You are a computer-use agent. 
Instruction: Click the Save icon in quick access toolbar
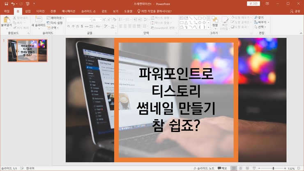click(x=6, y=4)
